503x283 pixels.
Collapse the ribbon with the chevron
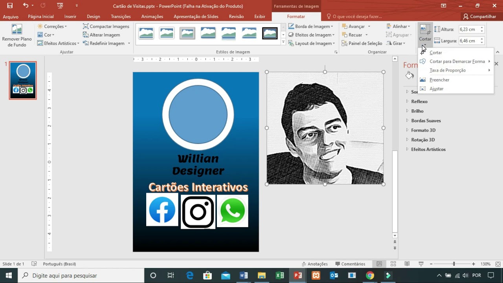[497, 52]
